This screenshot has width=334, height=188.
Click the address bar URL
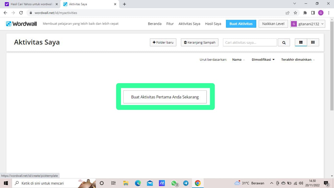pyautogui.click(x=56, y=13)
